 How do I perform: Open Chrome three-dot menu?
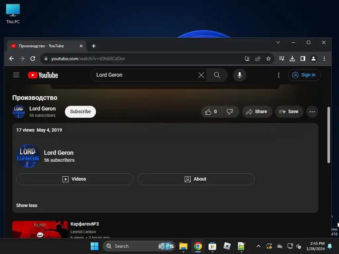(x=324, y=59)
